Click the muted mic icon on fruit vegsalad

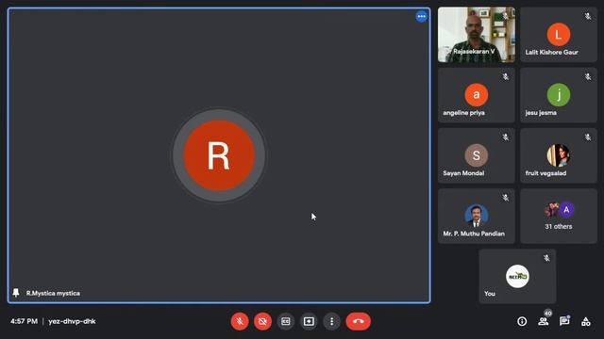588,137
